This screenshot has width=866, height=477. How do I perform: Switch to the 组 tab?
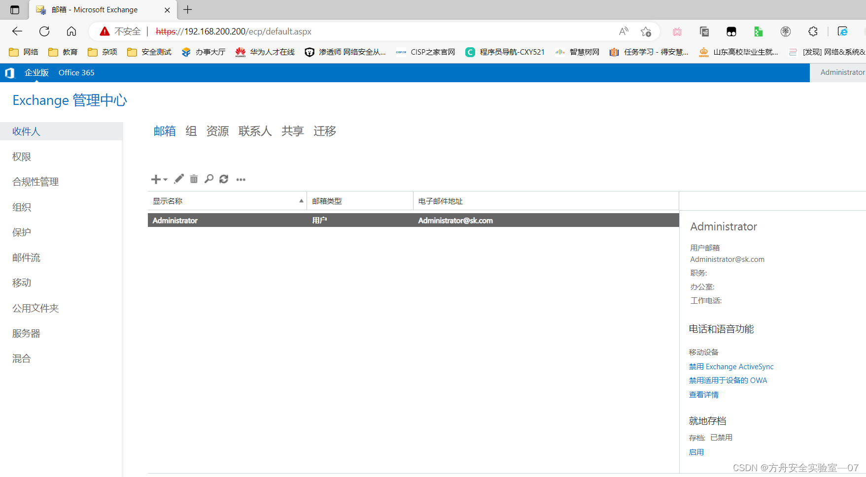191,131
